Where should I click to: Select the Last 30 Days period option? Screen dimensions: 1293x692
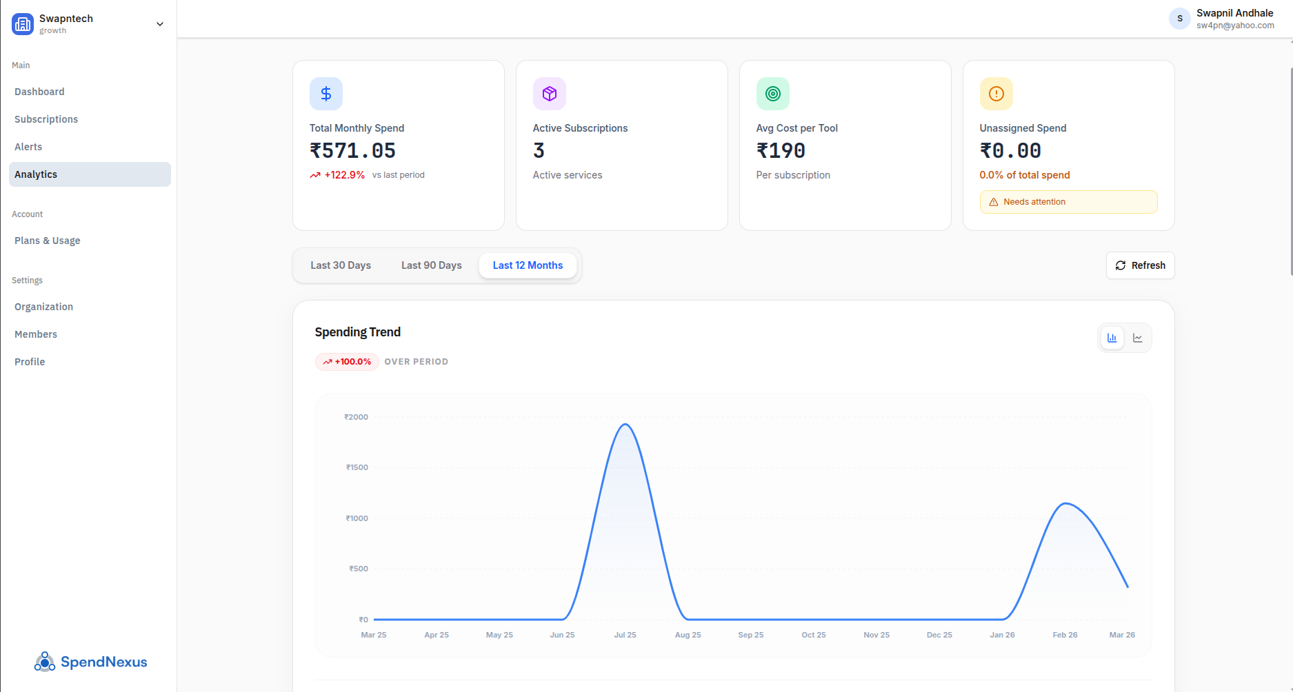[x=341, y=265]
